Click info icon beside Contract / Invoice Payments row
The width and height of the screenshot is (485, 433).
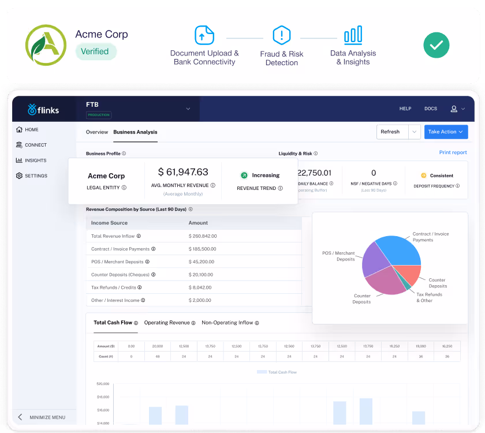154,249
